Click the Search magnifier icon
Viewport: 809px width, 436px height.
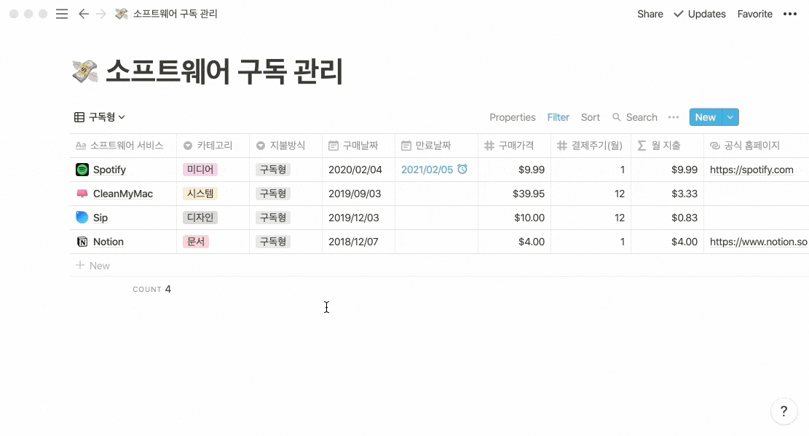(616, 117)
